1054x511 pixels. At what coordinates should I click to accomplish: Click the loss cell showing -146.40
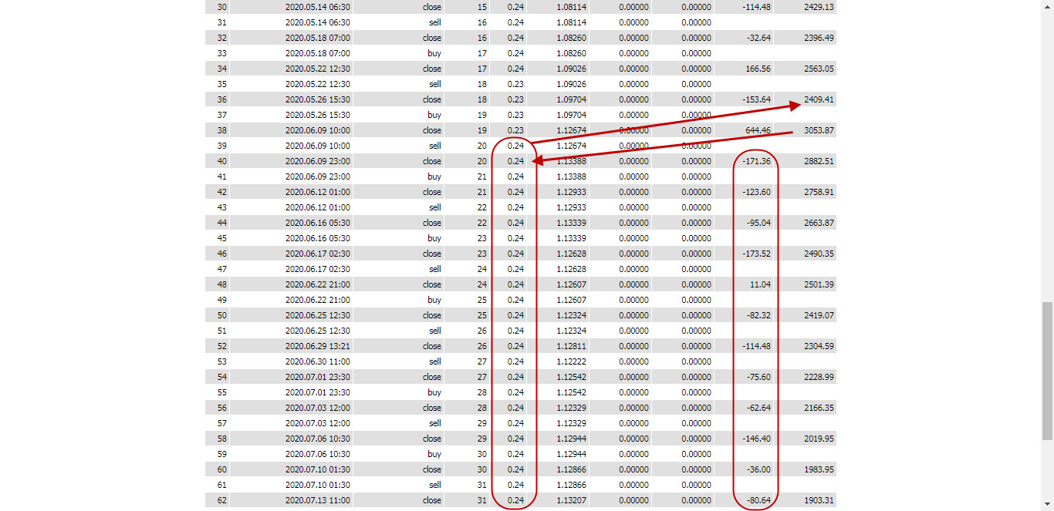[755, 439]
